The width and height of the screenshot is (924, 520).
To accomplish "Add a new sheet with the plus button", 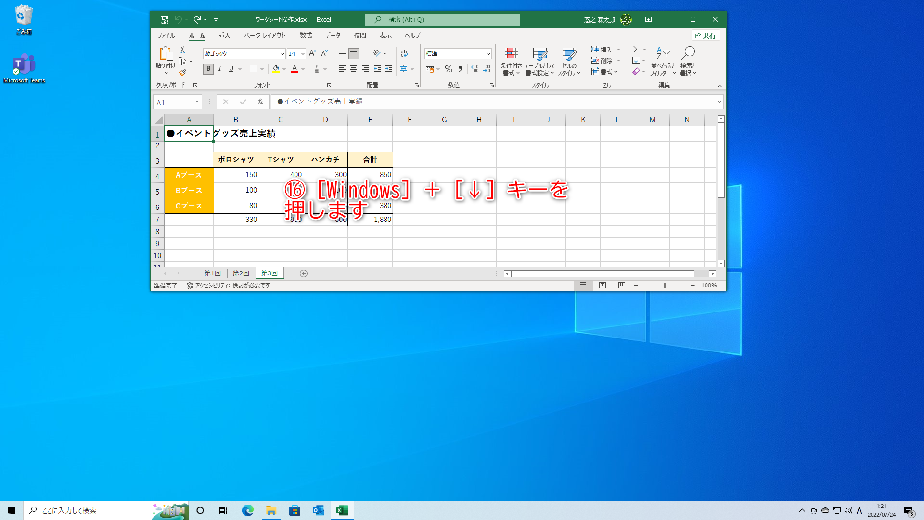I will 304,273.
